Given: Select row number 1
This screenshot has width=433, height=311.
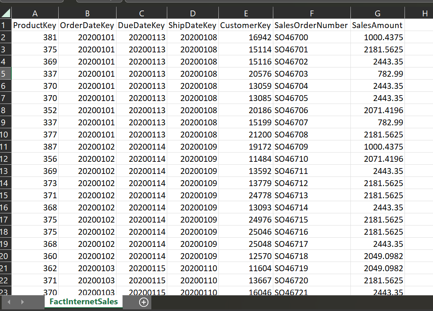Looking at the screenshot, I should point(5,25).
